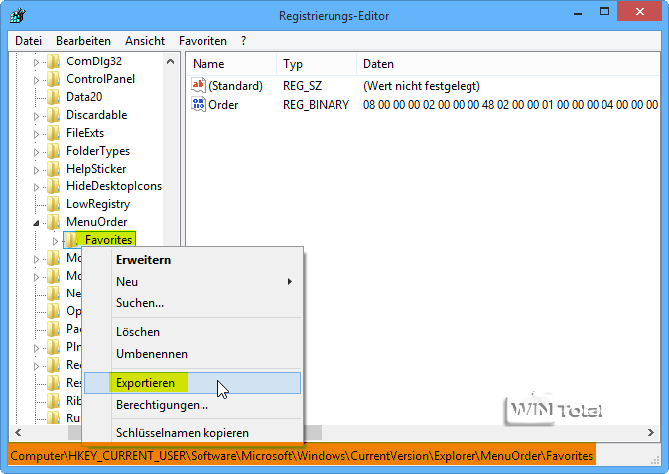Open the Datei menu
Image resolution: width=669 pixels, height=474 pixels.
coord(28,41)
